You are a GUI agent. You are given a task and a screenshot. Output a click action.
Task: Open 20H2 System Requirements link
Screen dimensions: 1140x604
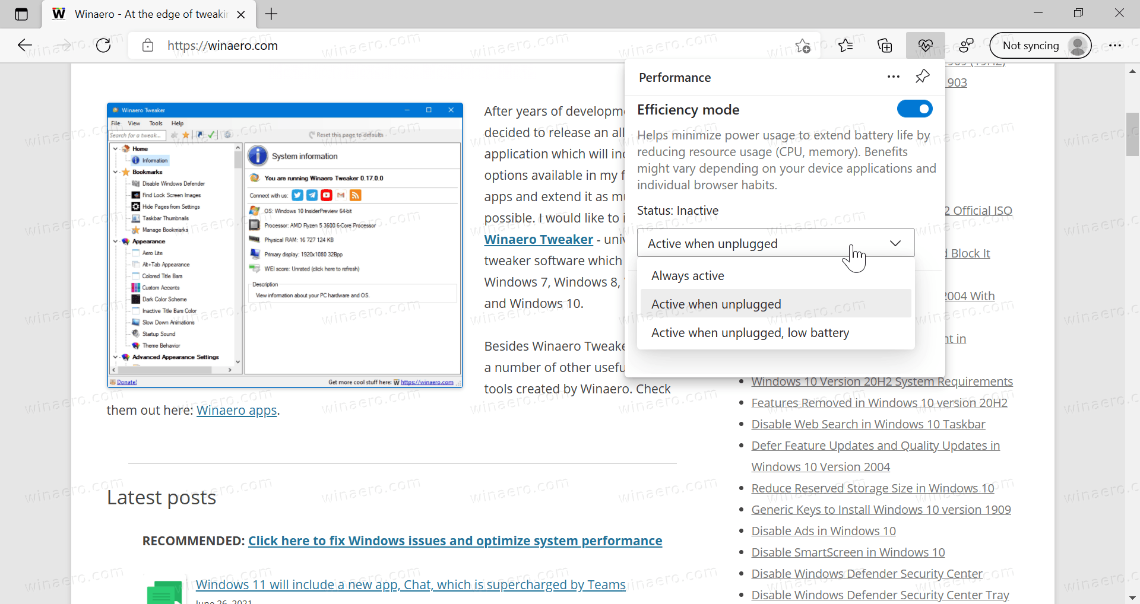(882, 382)
